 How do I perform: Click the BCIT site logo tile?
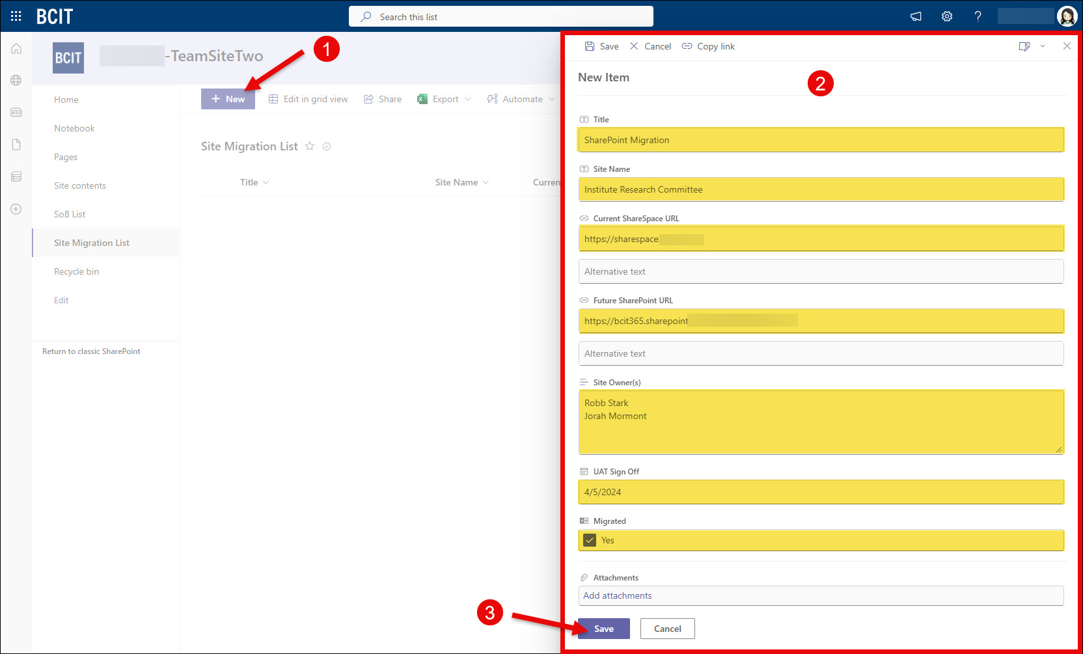68,58
